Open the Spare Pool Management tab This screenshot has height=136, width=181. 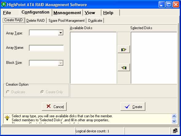pyautogui.click(x=66, y=21)
